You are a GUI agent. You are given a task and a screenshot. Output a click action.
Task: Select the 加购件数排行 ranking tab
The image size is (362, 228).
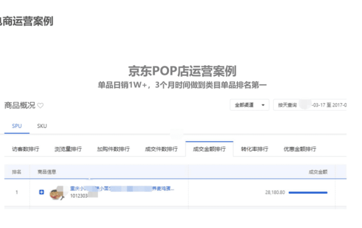coord(113,149)
